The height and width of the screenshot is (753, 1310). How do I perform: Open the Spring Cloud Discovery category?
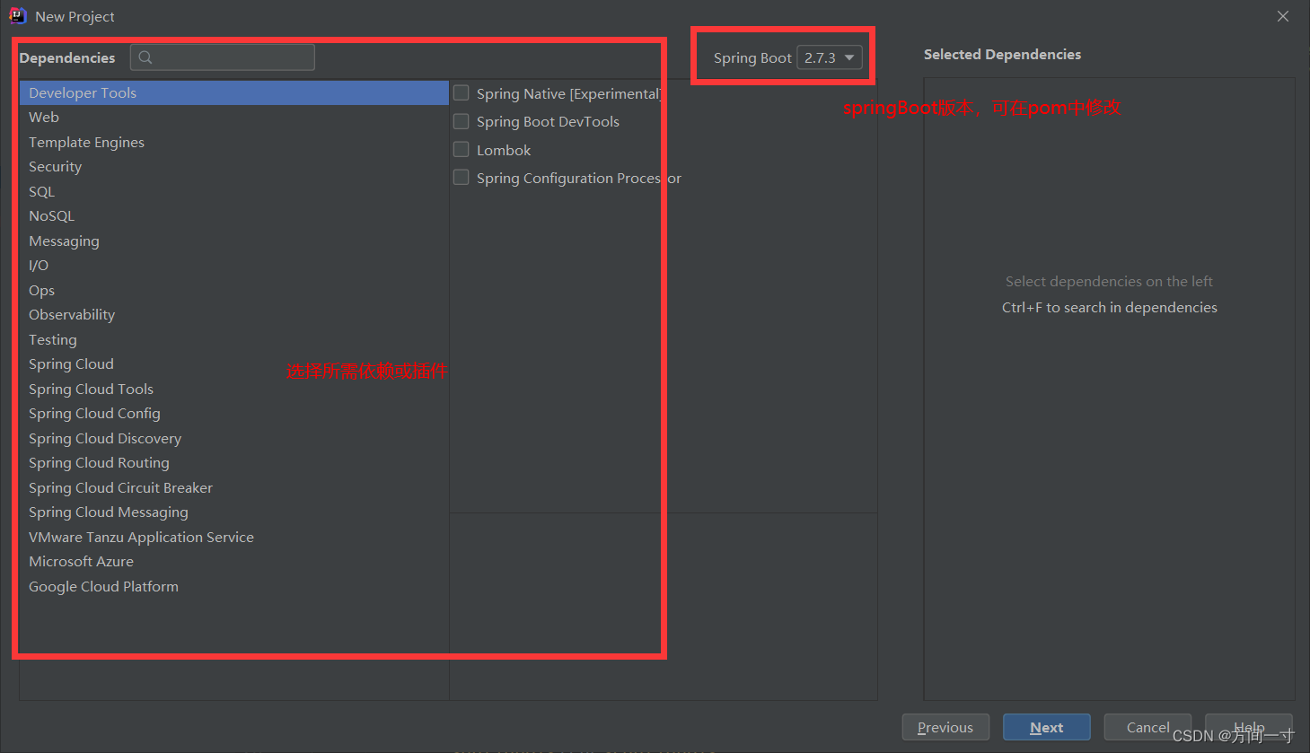coord(233,438)
